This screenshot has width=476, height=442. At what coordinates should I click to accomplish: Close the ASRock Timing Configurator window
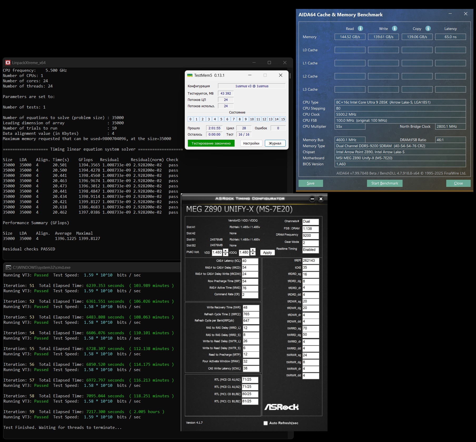[321, 199]
